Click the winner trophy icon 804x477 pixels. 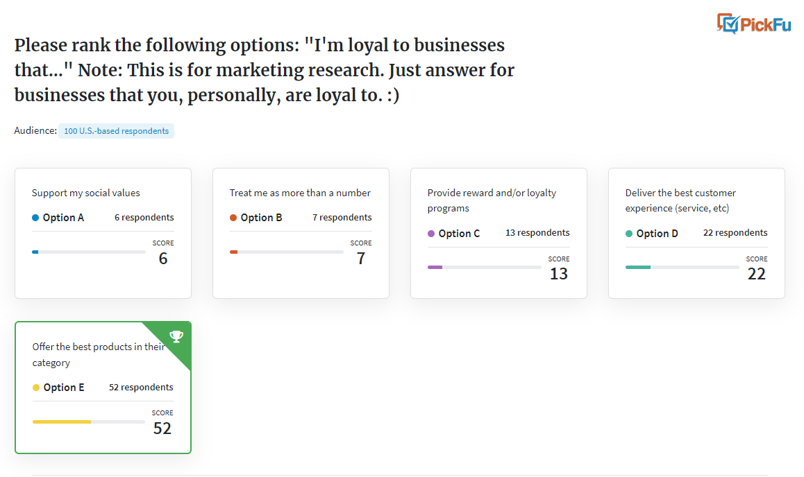(176, 336)
